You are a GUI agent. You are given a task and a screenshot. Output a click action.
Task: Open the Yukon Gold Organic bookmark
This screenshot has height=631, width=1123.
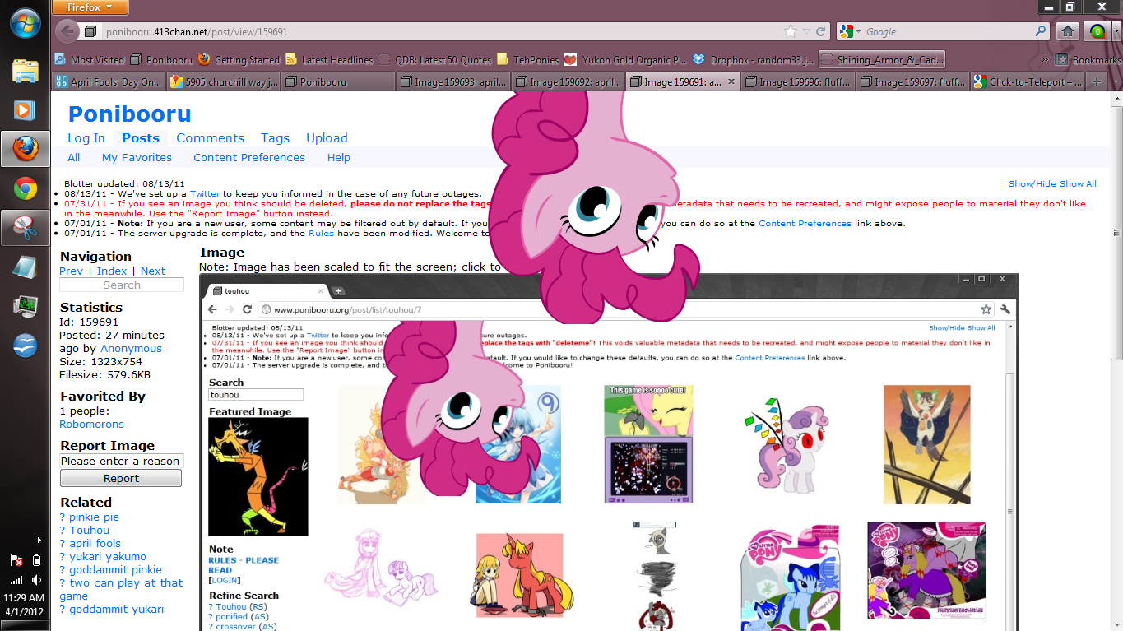point(625,59)
